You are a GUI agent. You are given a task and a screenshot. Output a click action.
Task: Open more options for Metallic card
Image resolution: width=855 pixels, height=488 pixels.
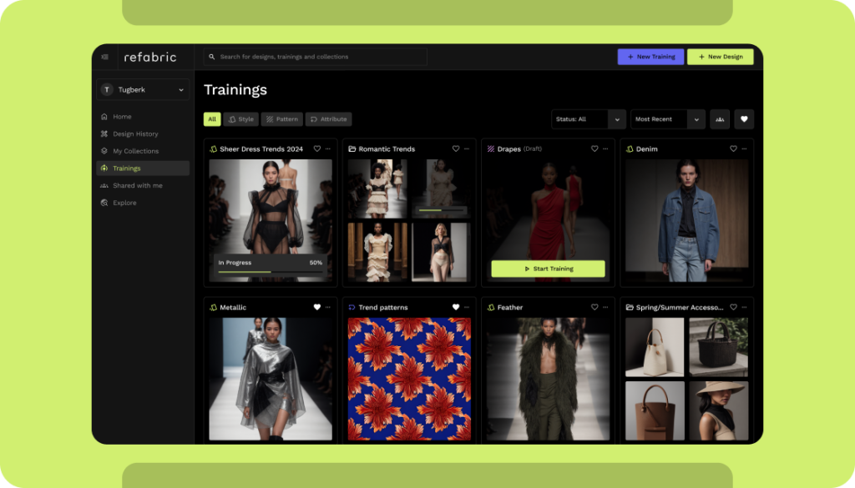click(327, 307)
